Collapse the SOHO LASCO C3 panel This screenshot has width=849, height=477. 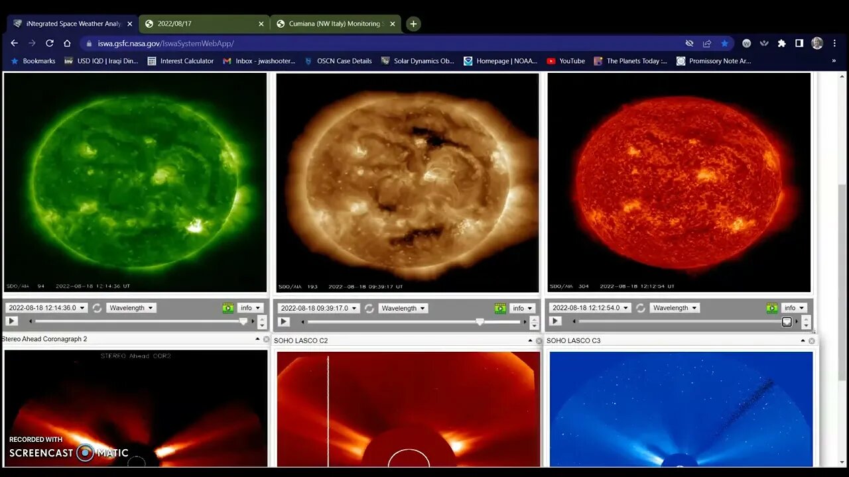pos(803,341)
